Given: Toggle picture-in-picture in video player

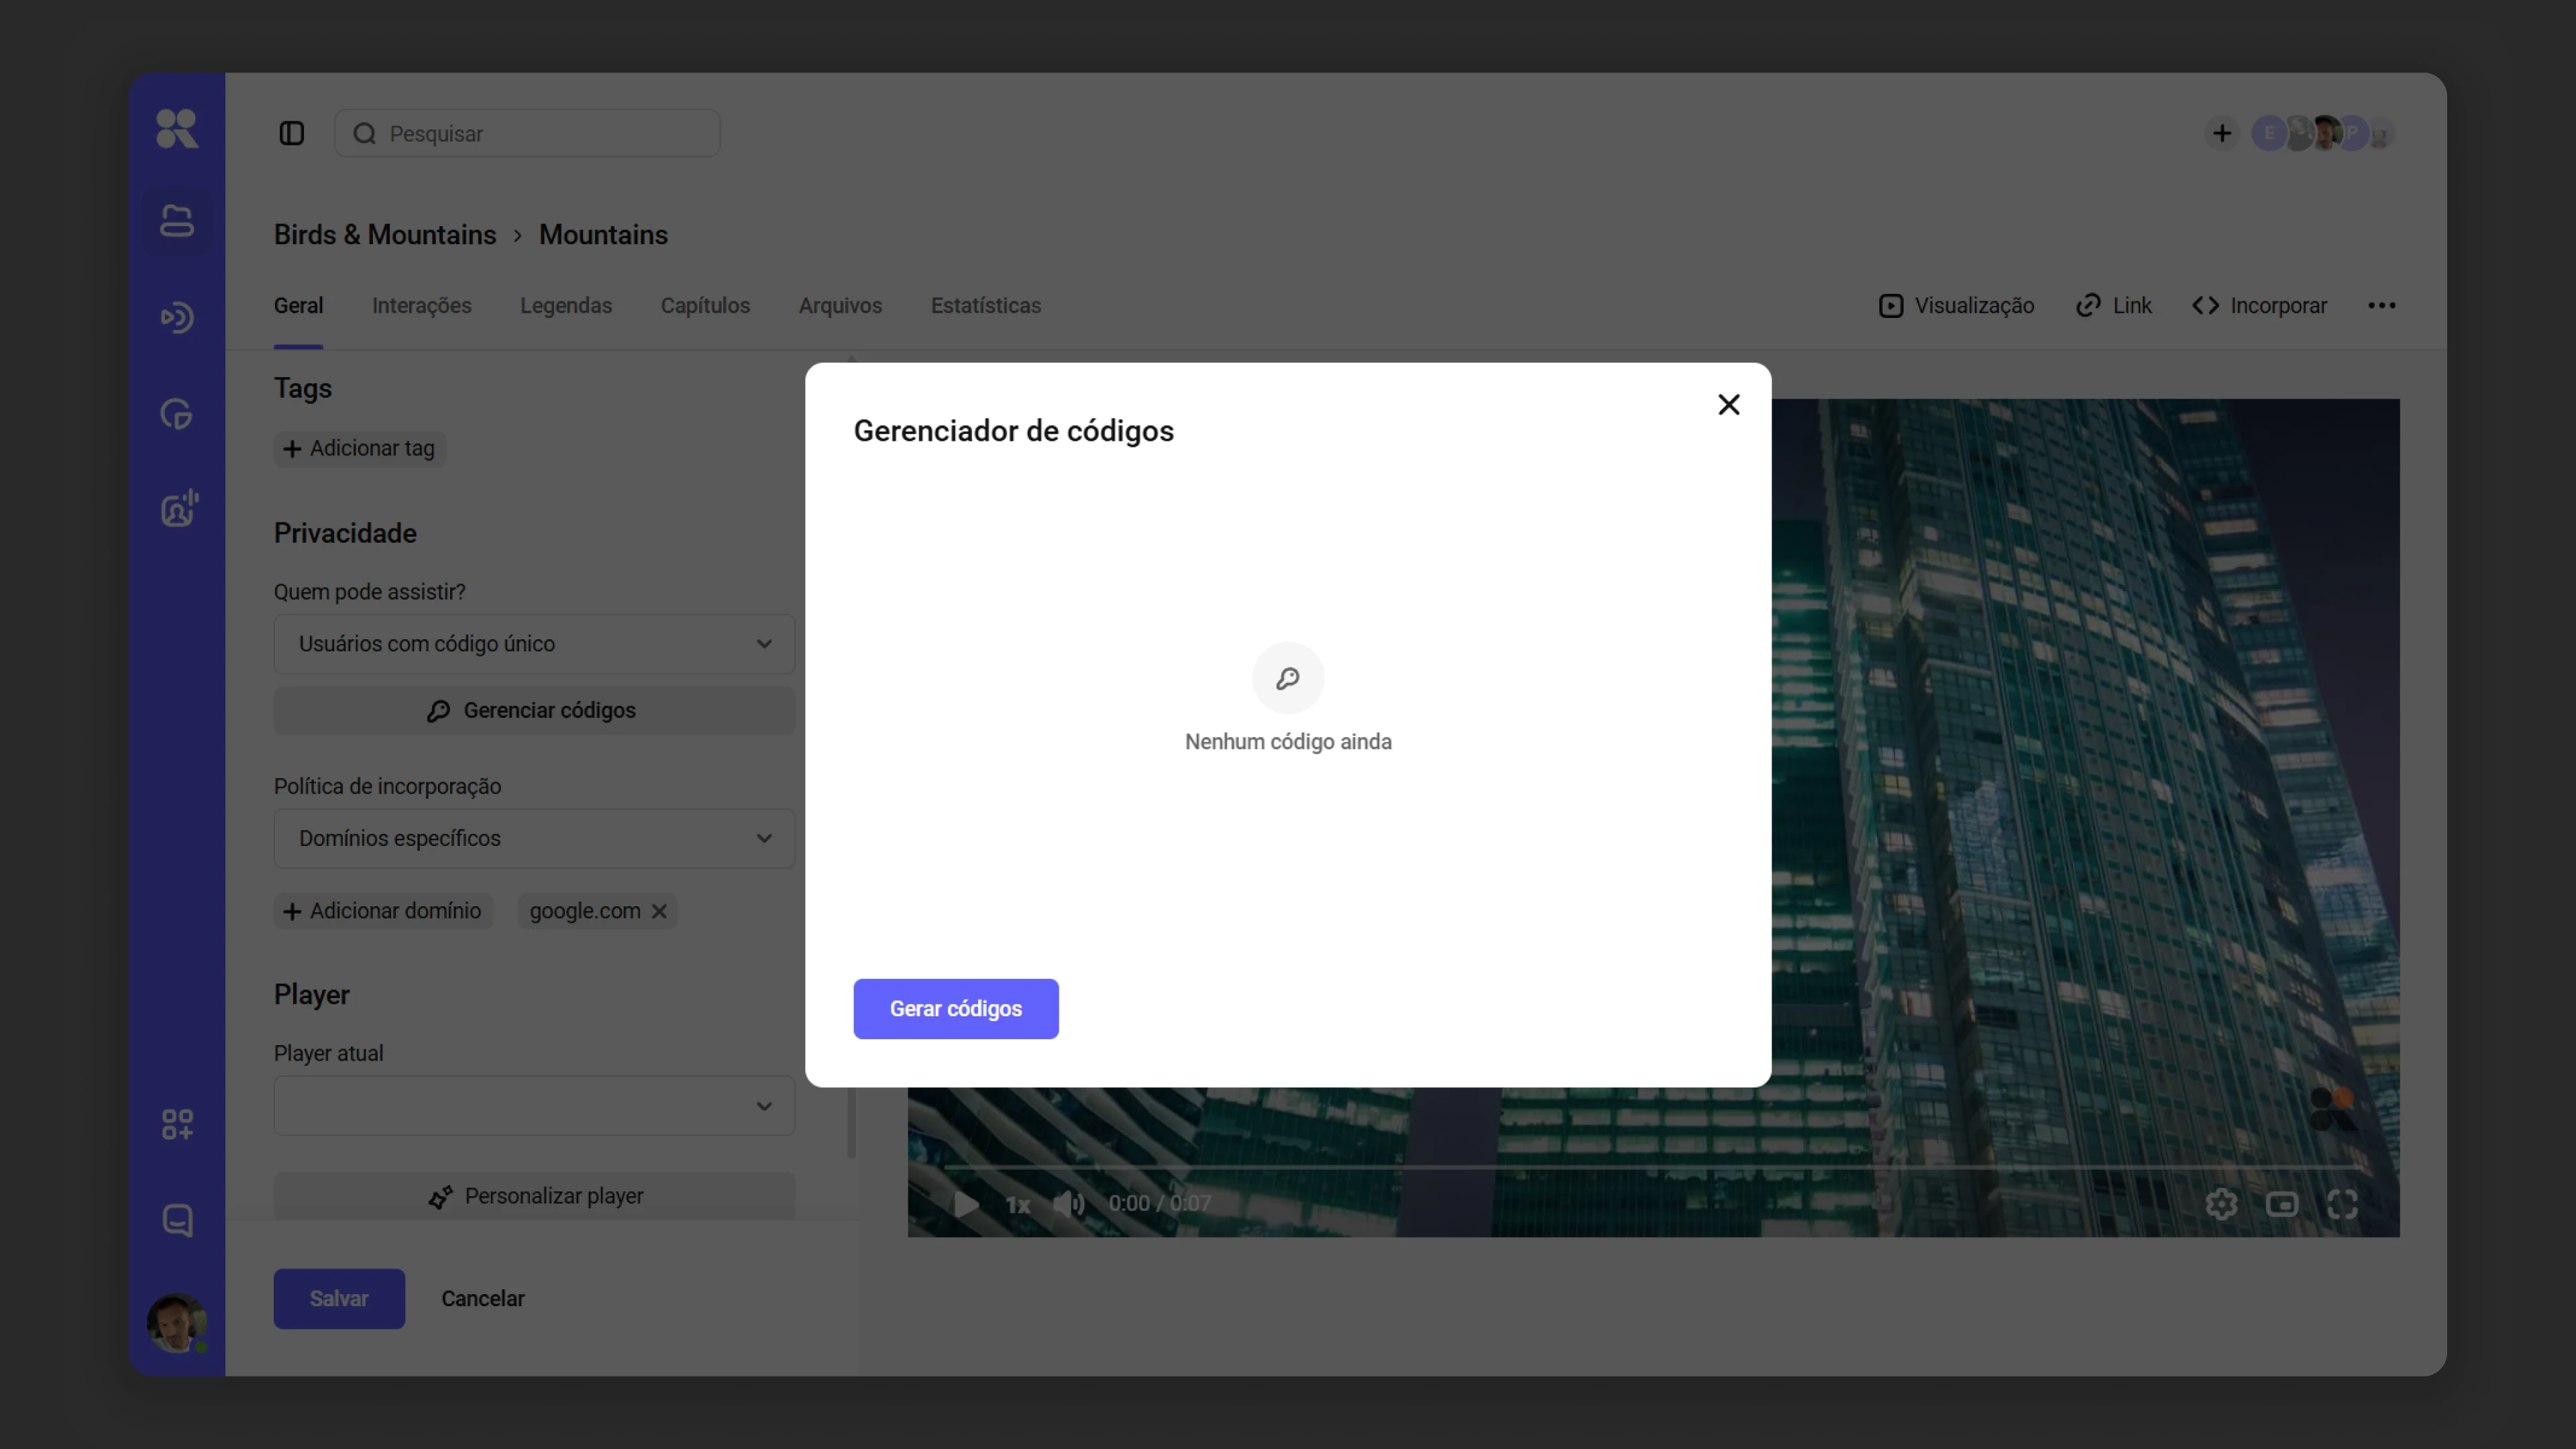Looking at the screenshot, I should pos(2281,1204).
